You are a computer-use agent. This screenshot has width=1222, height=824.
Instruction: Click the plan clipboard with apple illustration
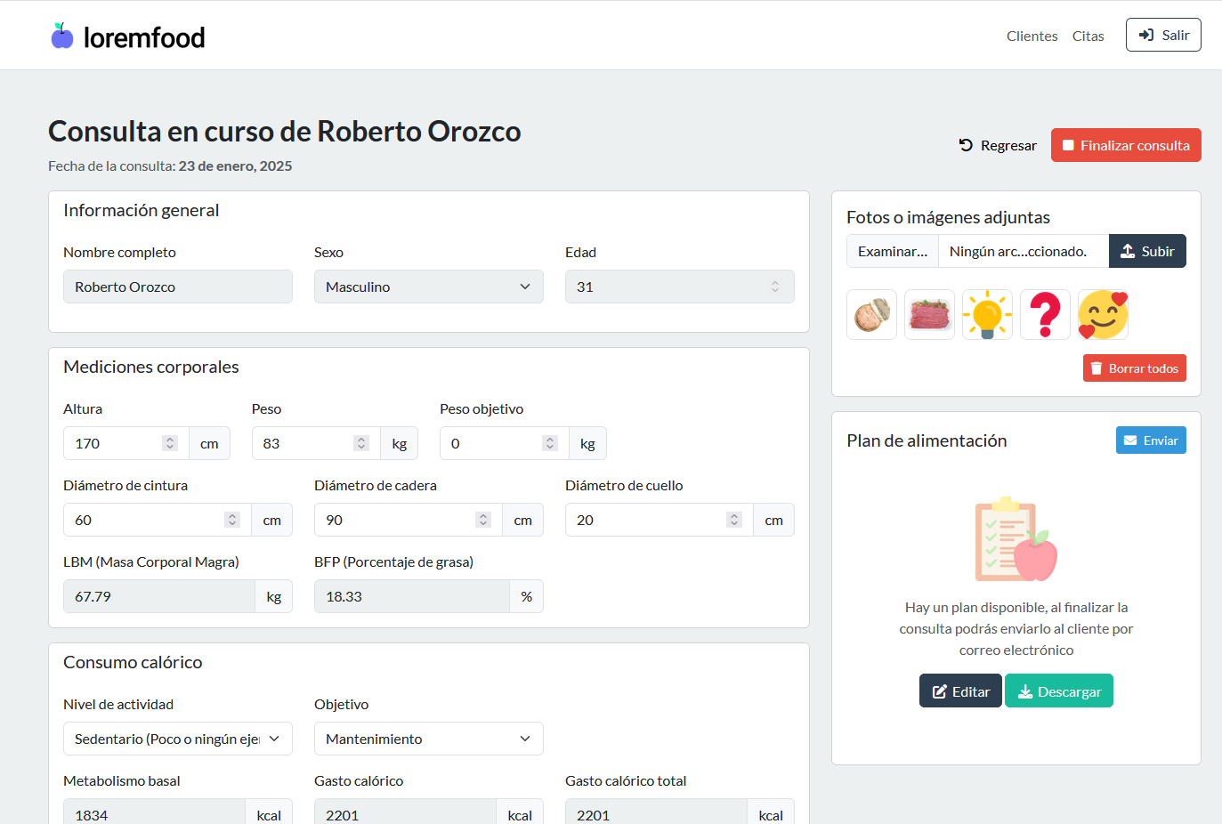tap(1016, 539)
